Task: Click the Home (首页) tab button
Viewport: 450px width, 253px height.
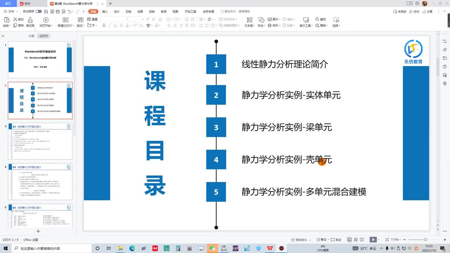Action: 8,4
